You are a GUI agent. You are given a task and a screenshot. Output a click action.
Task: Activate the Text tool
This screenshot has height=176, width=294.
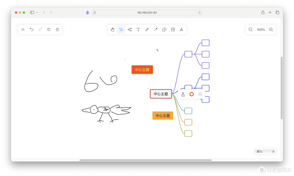pyautogui.click(x=138, y=29)
